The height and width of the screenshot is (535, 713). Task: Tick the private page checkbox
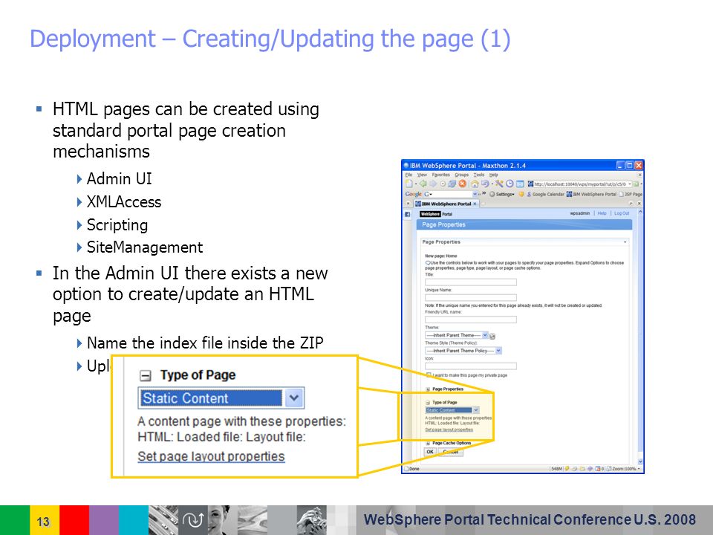tap(429, 375)
